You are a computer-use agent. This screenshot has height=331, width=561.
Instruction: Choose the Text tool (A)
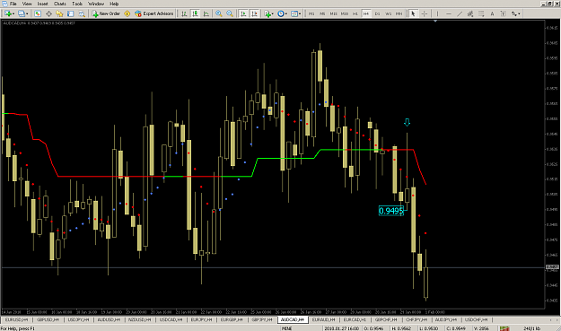click(x=492, y=13)
